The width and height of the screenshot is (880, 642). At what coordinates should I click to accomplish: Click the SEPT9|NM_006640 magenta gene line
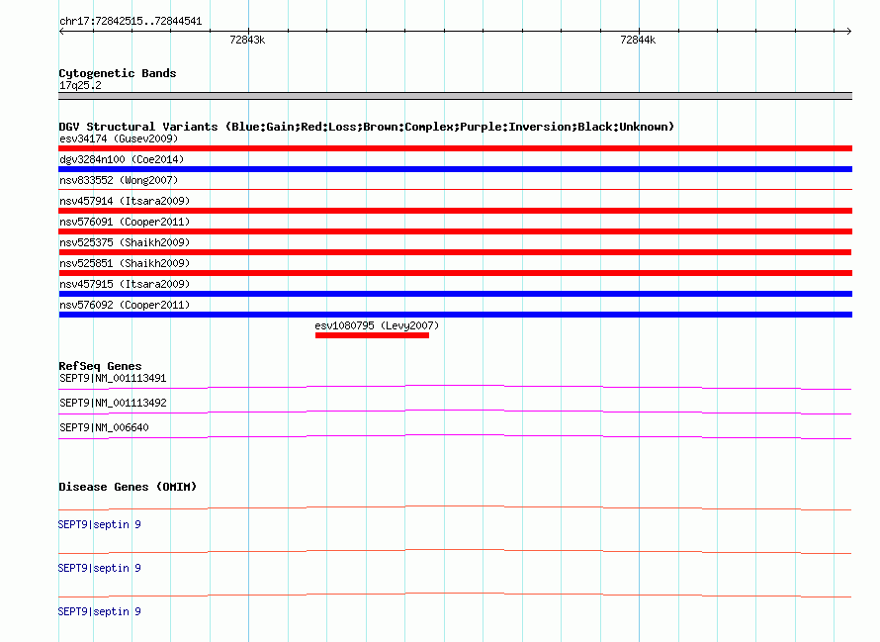click(455, 436)
